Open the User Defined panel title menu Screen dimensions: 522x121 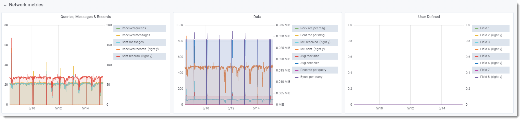(x=429, y=17)
